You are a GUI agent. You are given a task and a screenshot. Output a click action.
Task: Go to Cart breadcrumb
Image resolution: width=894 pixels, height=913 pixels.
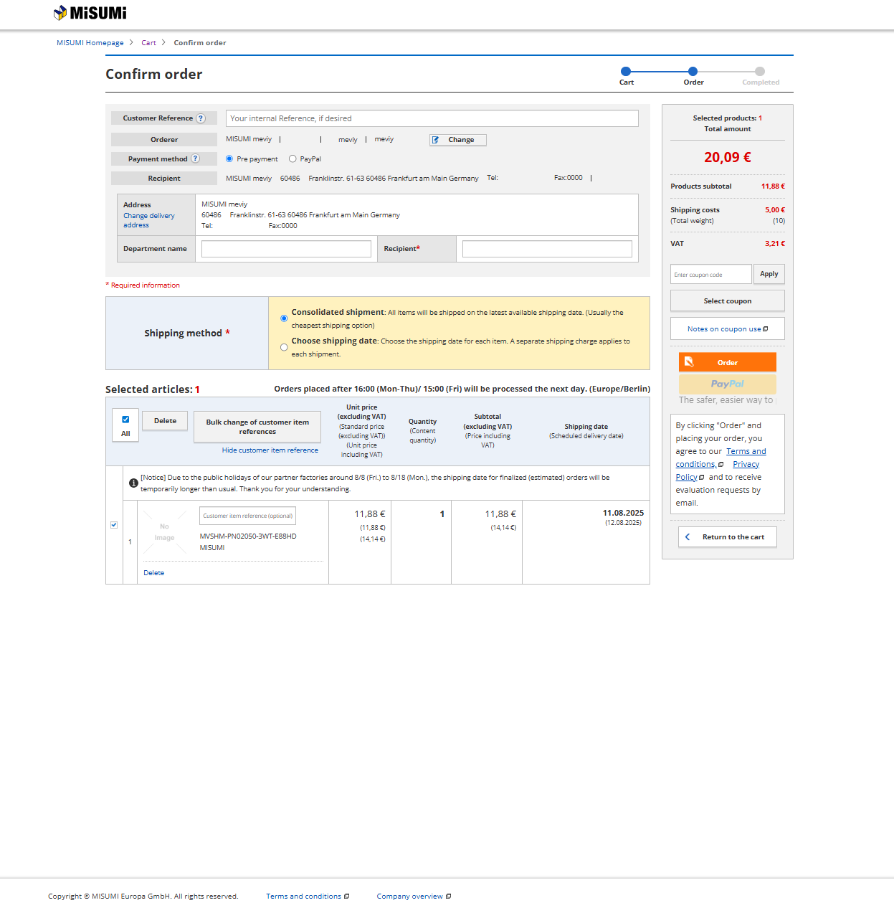coord(148,43)
